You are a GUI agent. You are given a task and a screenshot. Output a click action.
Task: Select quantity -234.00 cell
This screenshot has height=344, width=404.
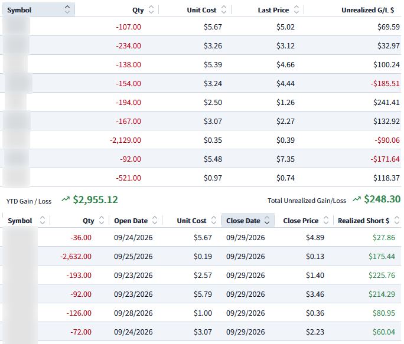pyautogui.click(x=128, y=46)
